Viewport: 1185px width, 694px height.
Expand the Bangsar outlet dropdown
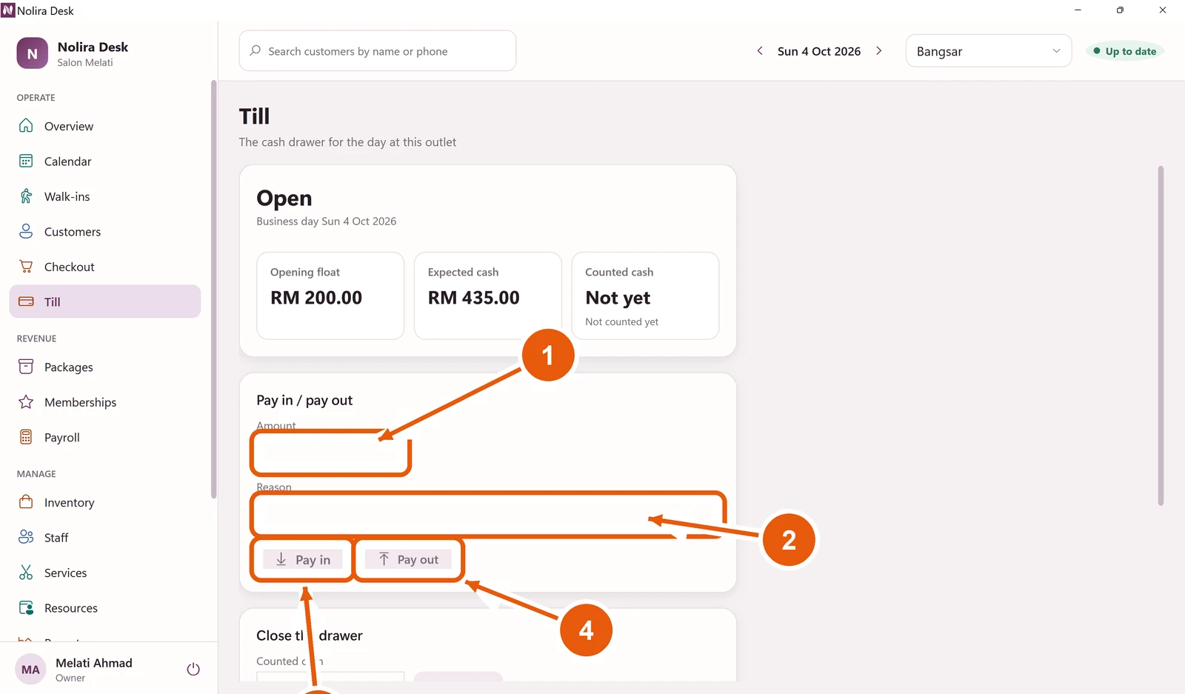pos(988,51)
